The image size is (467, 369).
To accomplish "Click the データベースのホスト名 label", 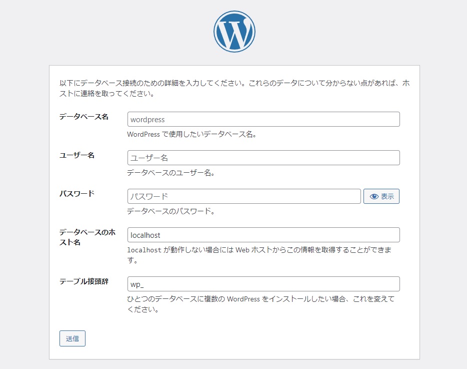I will click(x=87, y=237).
